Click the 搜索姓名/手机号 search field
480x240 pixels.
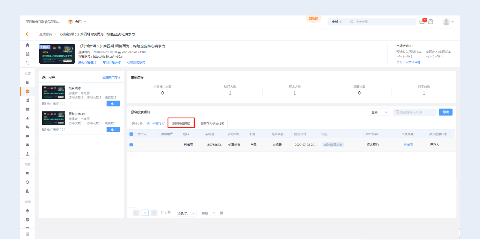coord(414,112)
